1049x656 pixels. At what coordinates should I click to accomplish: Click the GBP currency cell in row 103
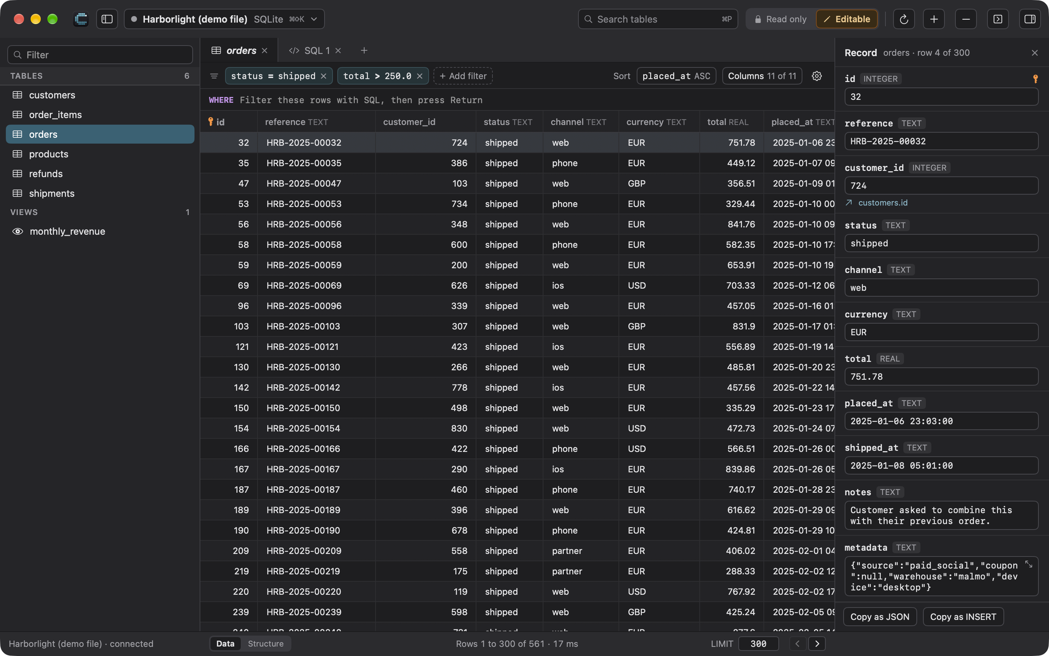[x=659, y=326]
